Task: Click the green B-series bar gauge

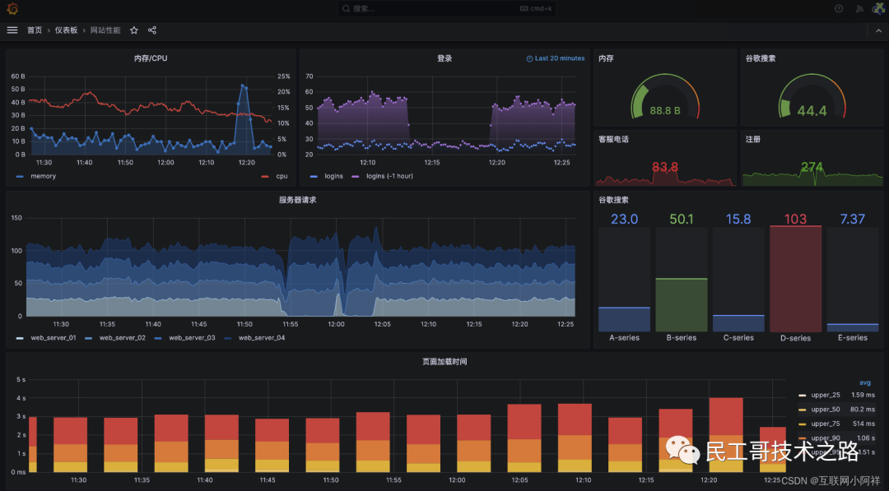Action: (x=682, y=305)
